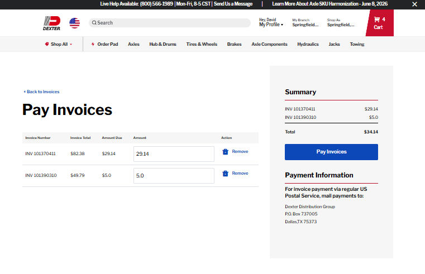Edit amount field showing 5.0
The image size is (425, 274).
(x=174, y=175)
